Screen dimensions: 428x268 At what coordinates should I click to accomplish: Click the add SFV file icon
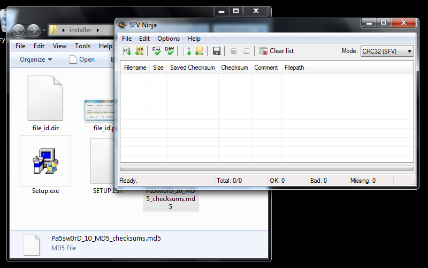(x=127, y=51)
